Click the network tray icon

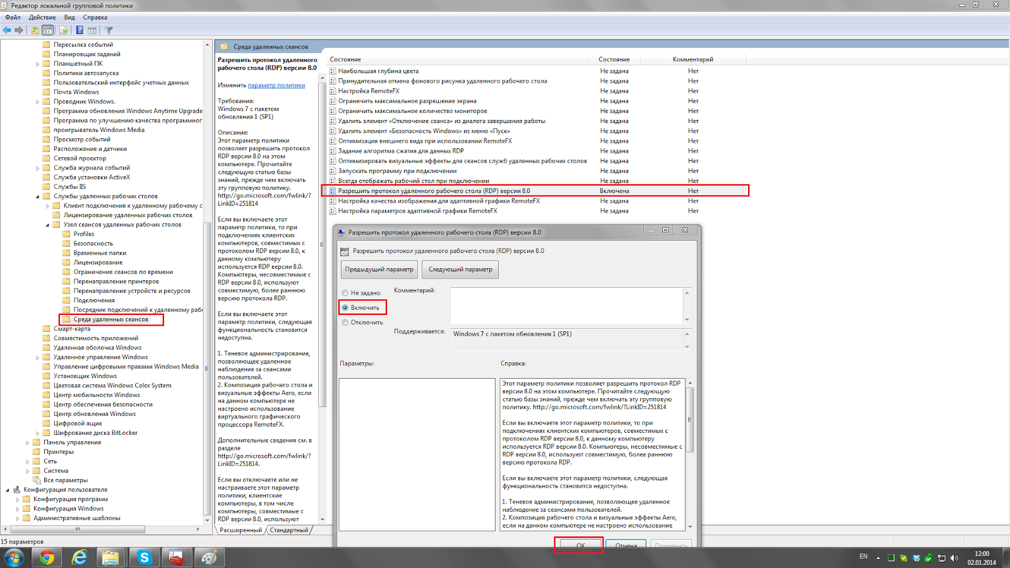(x=941, y=558)
